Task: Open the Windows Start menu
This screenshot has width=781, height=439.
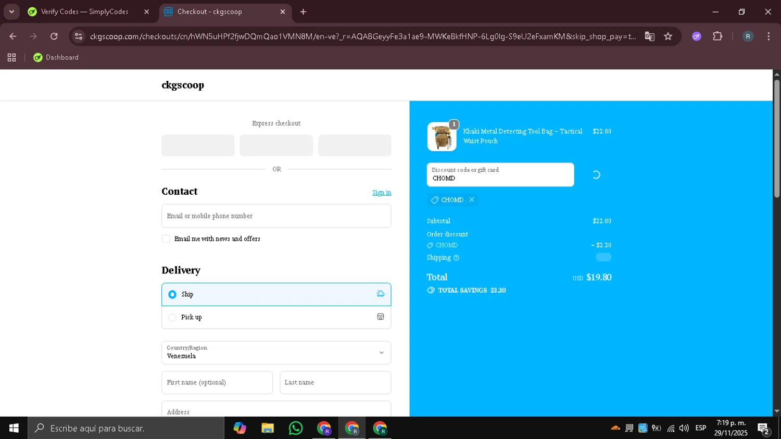Action: pos(14,428)
